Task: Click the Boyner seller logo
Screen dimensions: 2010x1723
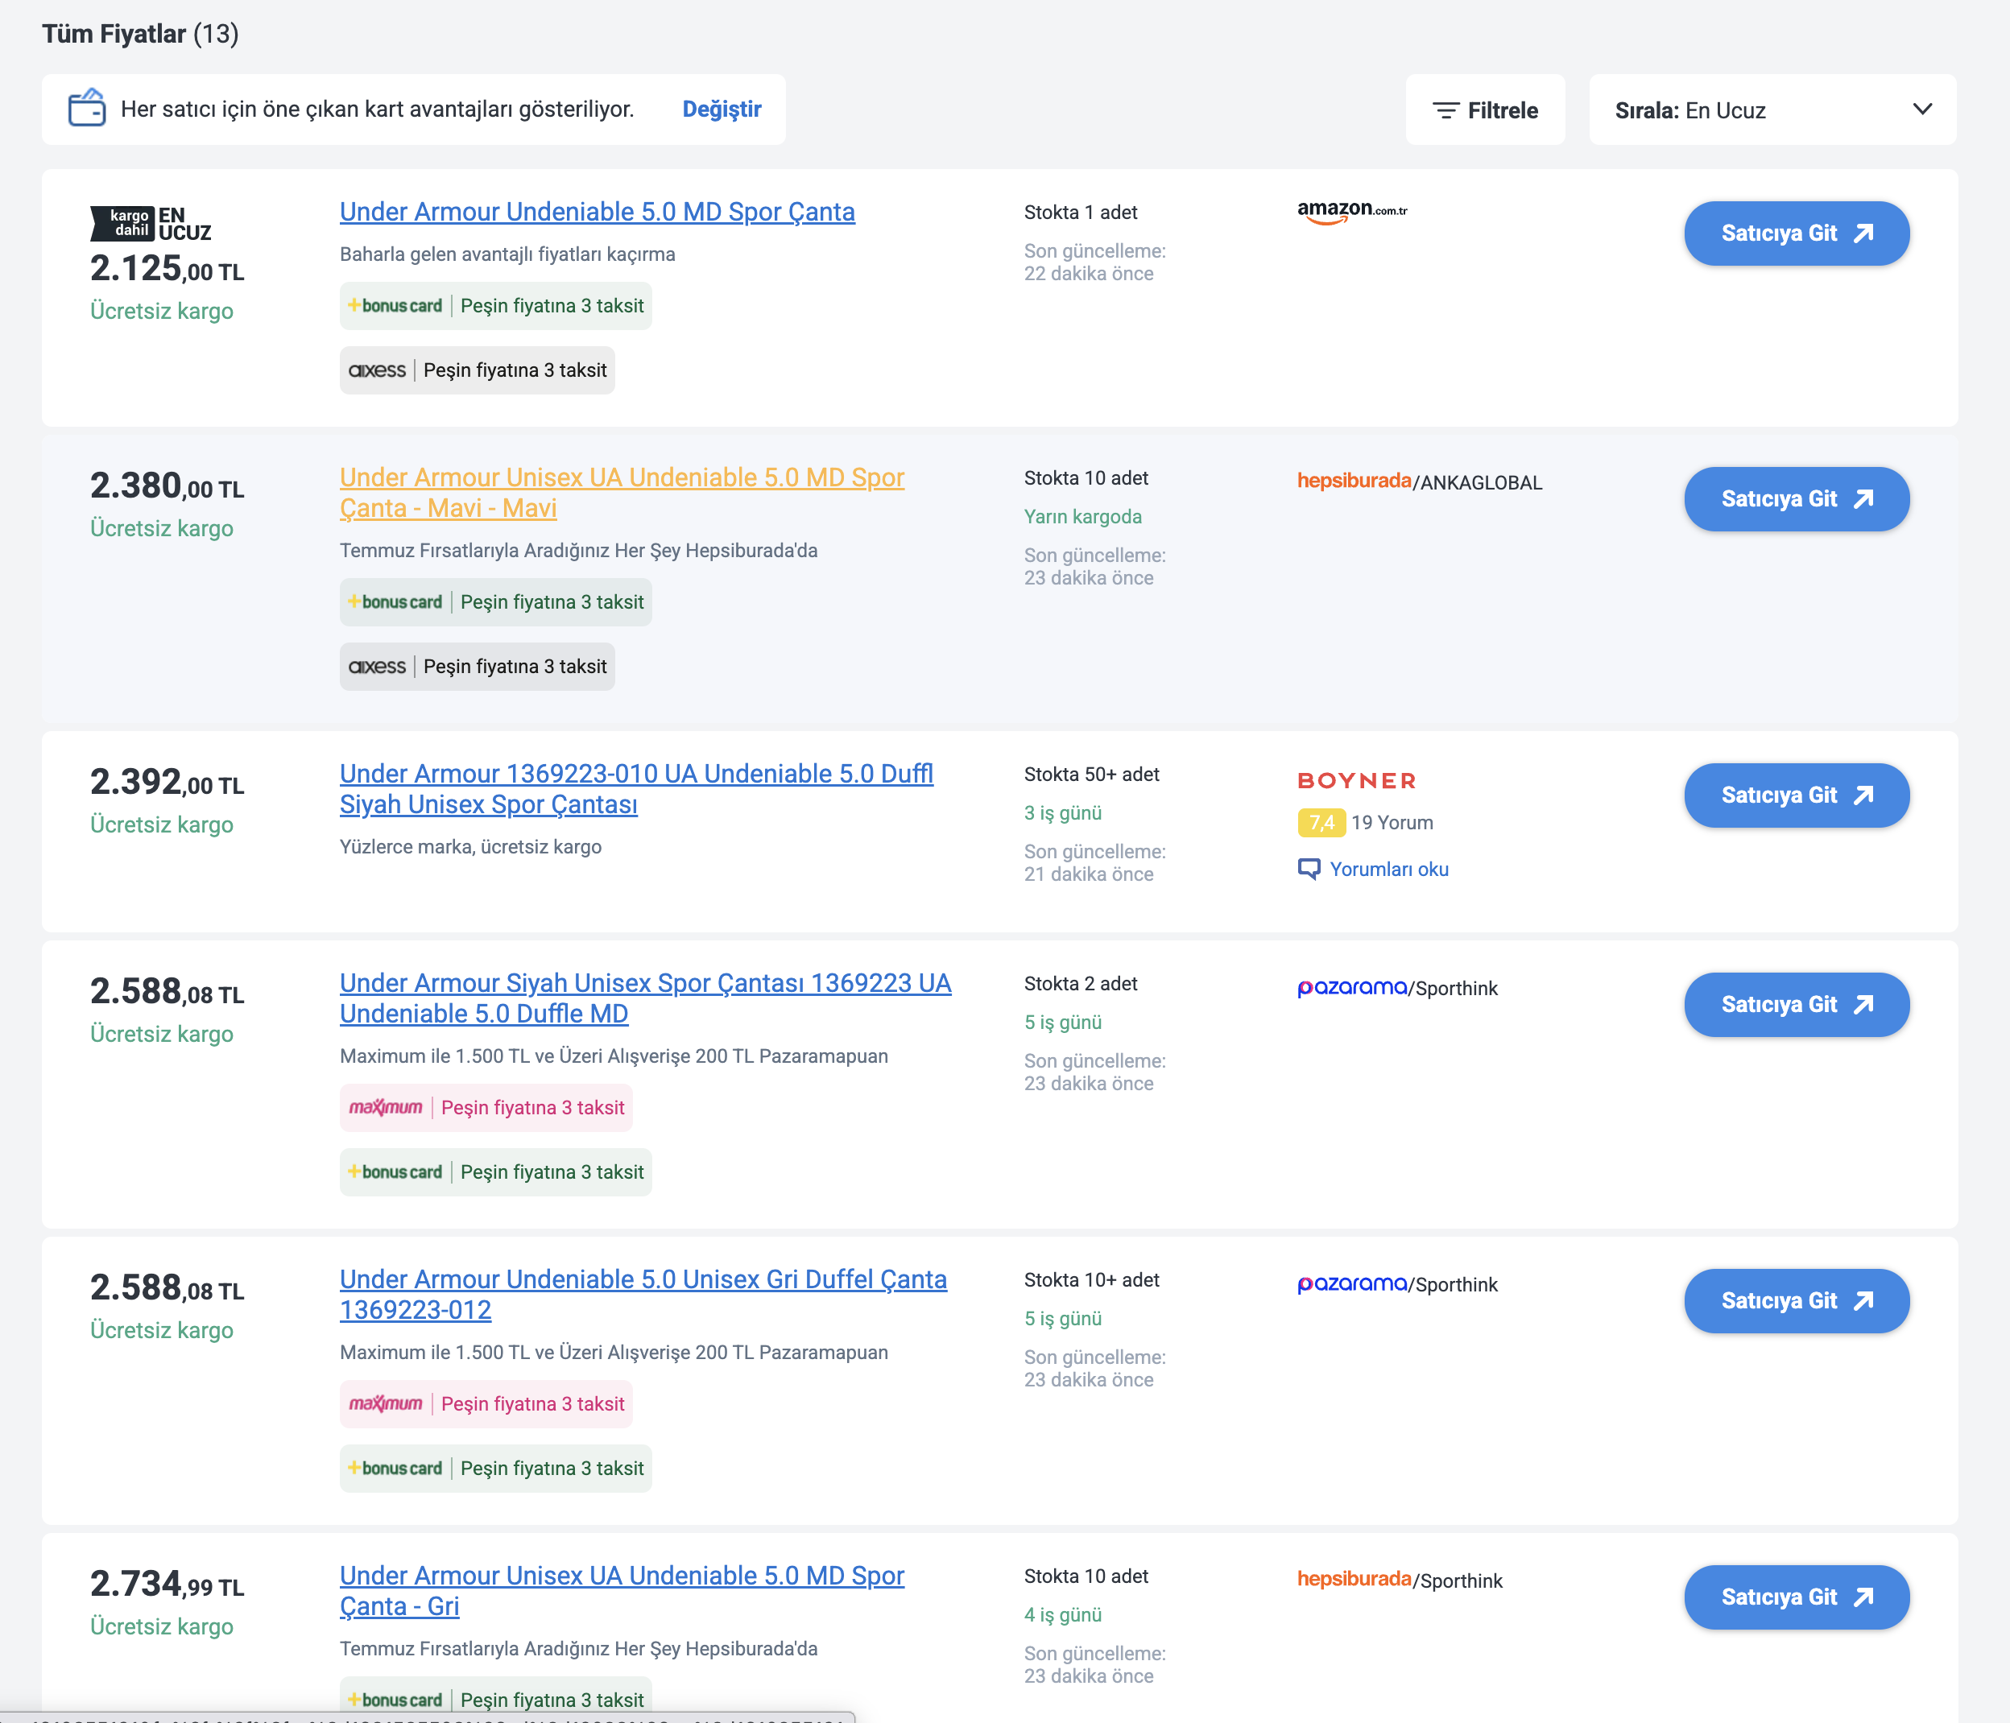Action: coord(1356,780)
